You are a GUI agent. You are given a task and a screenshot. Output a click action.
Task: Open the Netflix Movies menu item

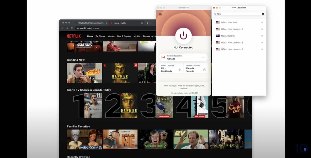(x=111, y=36)
